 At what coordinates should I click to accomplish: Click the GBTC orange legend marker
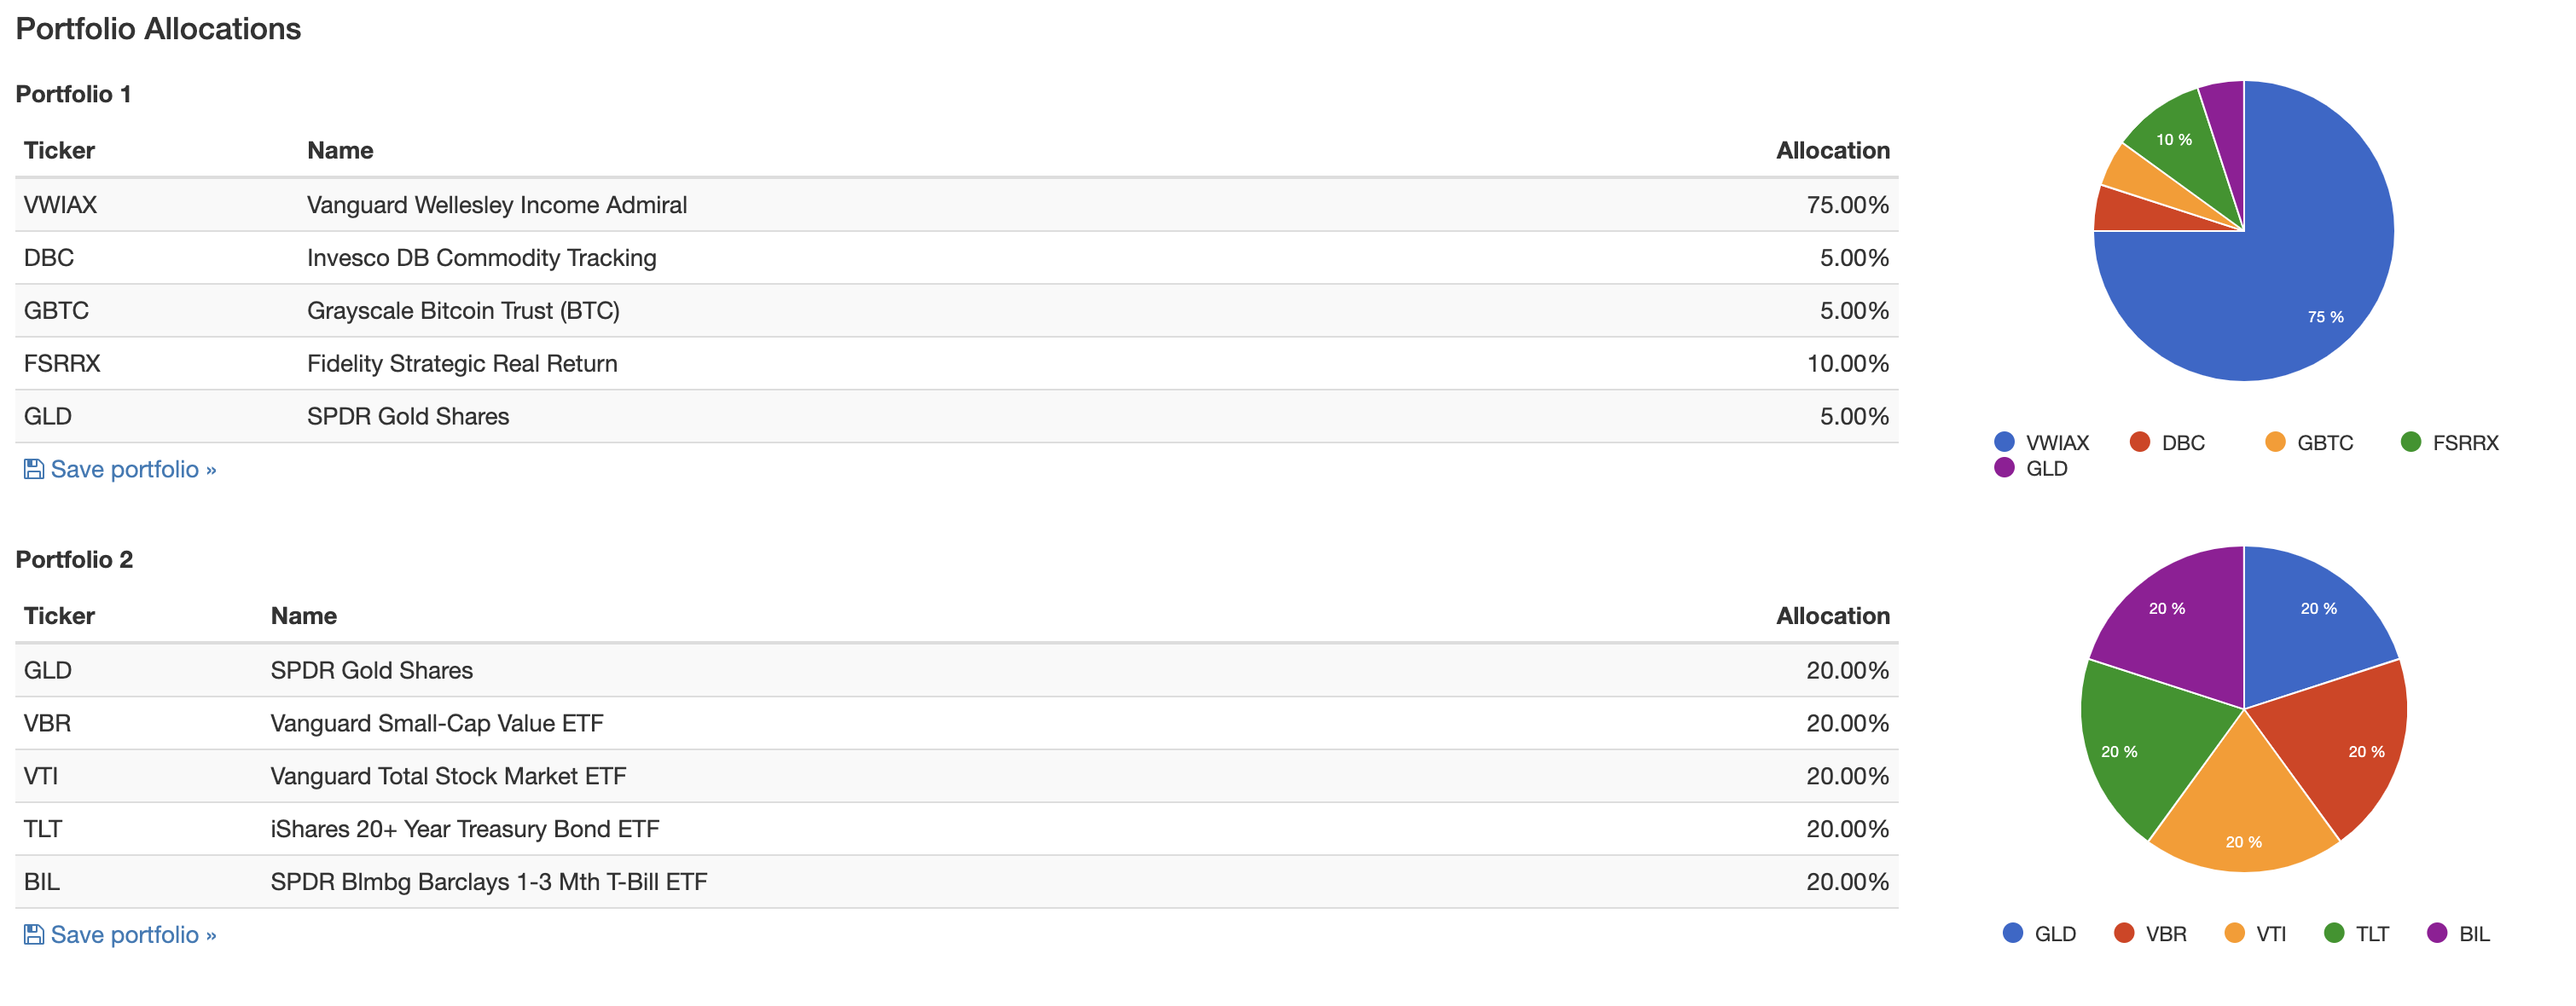click(x=2275, y=442)
